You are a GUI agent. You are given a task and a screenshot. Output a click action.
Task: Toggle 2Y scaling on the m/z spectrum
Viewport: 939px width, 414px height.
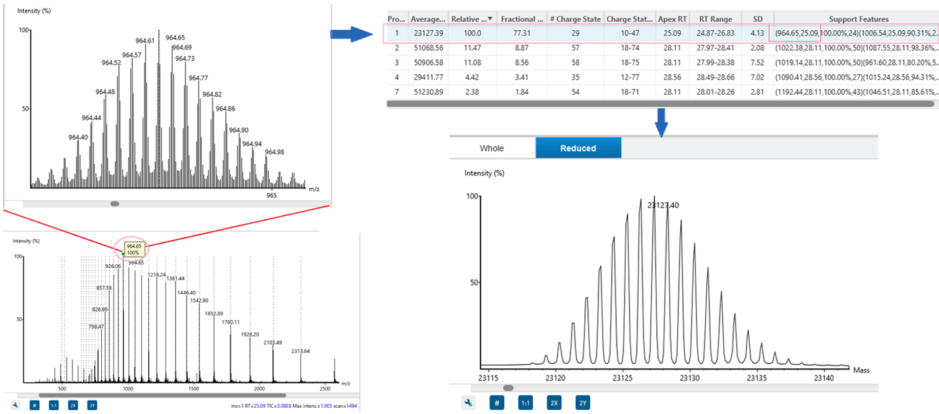pyautogui.click(x=92, y=405)
